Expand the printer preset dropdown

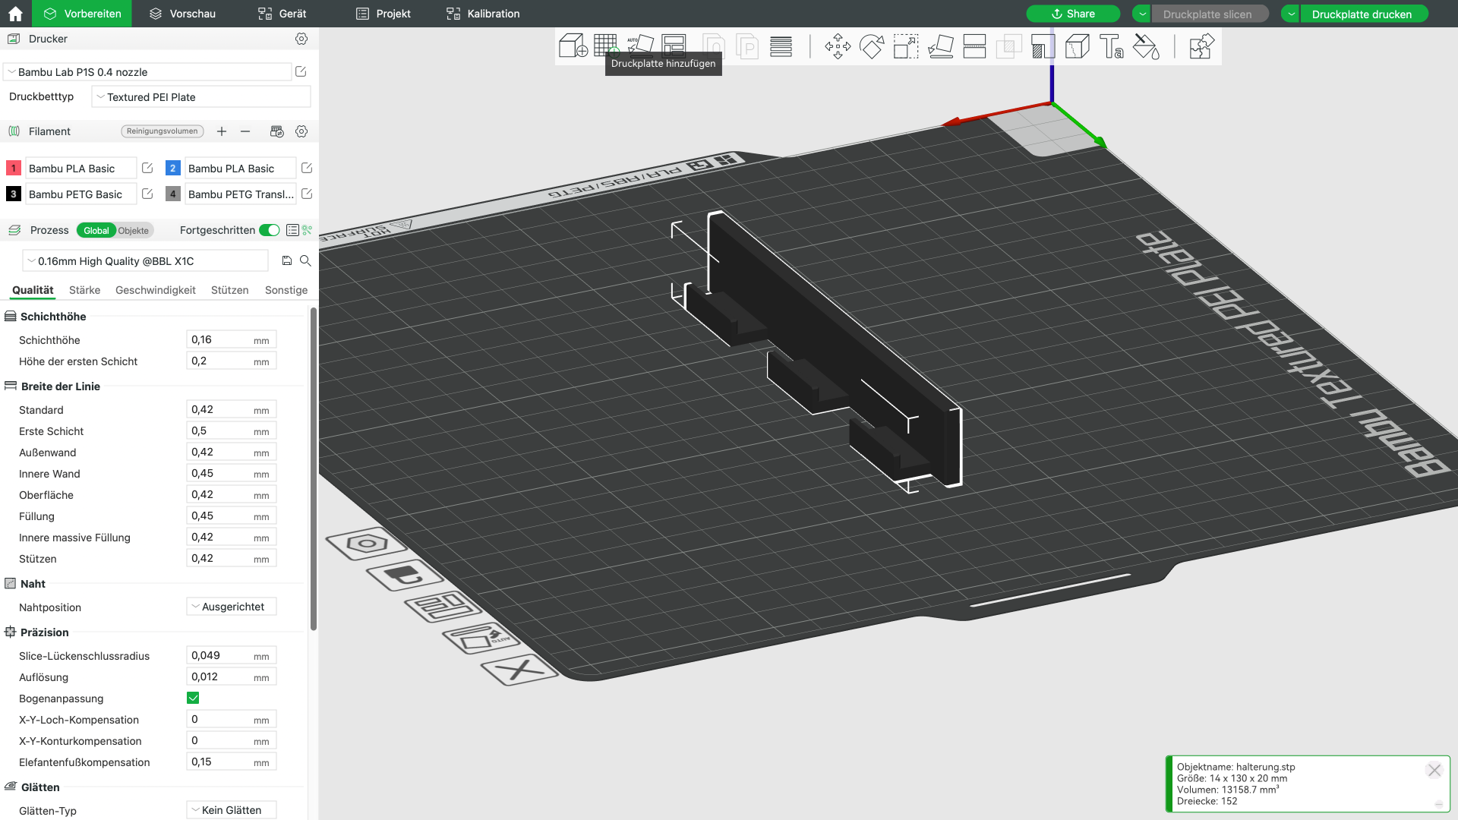pyautogui.click(x=148, y=72)
